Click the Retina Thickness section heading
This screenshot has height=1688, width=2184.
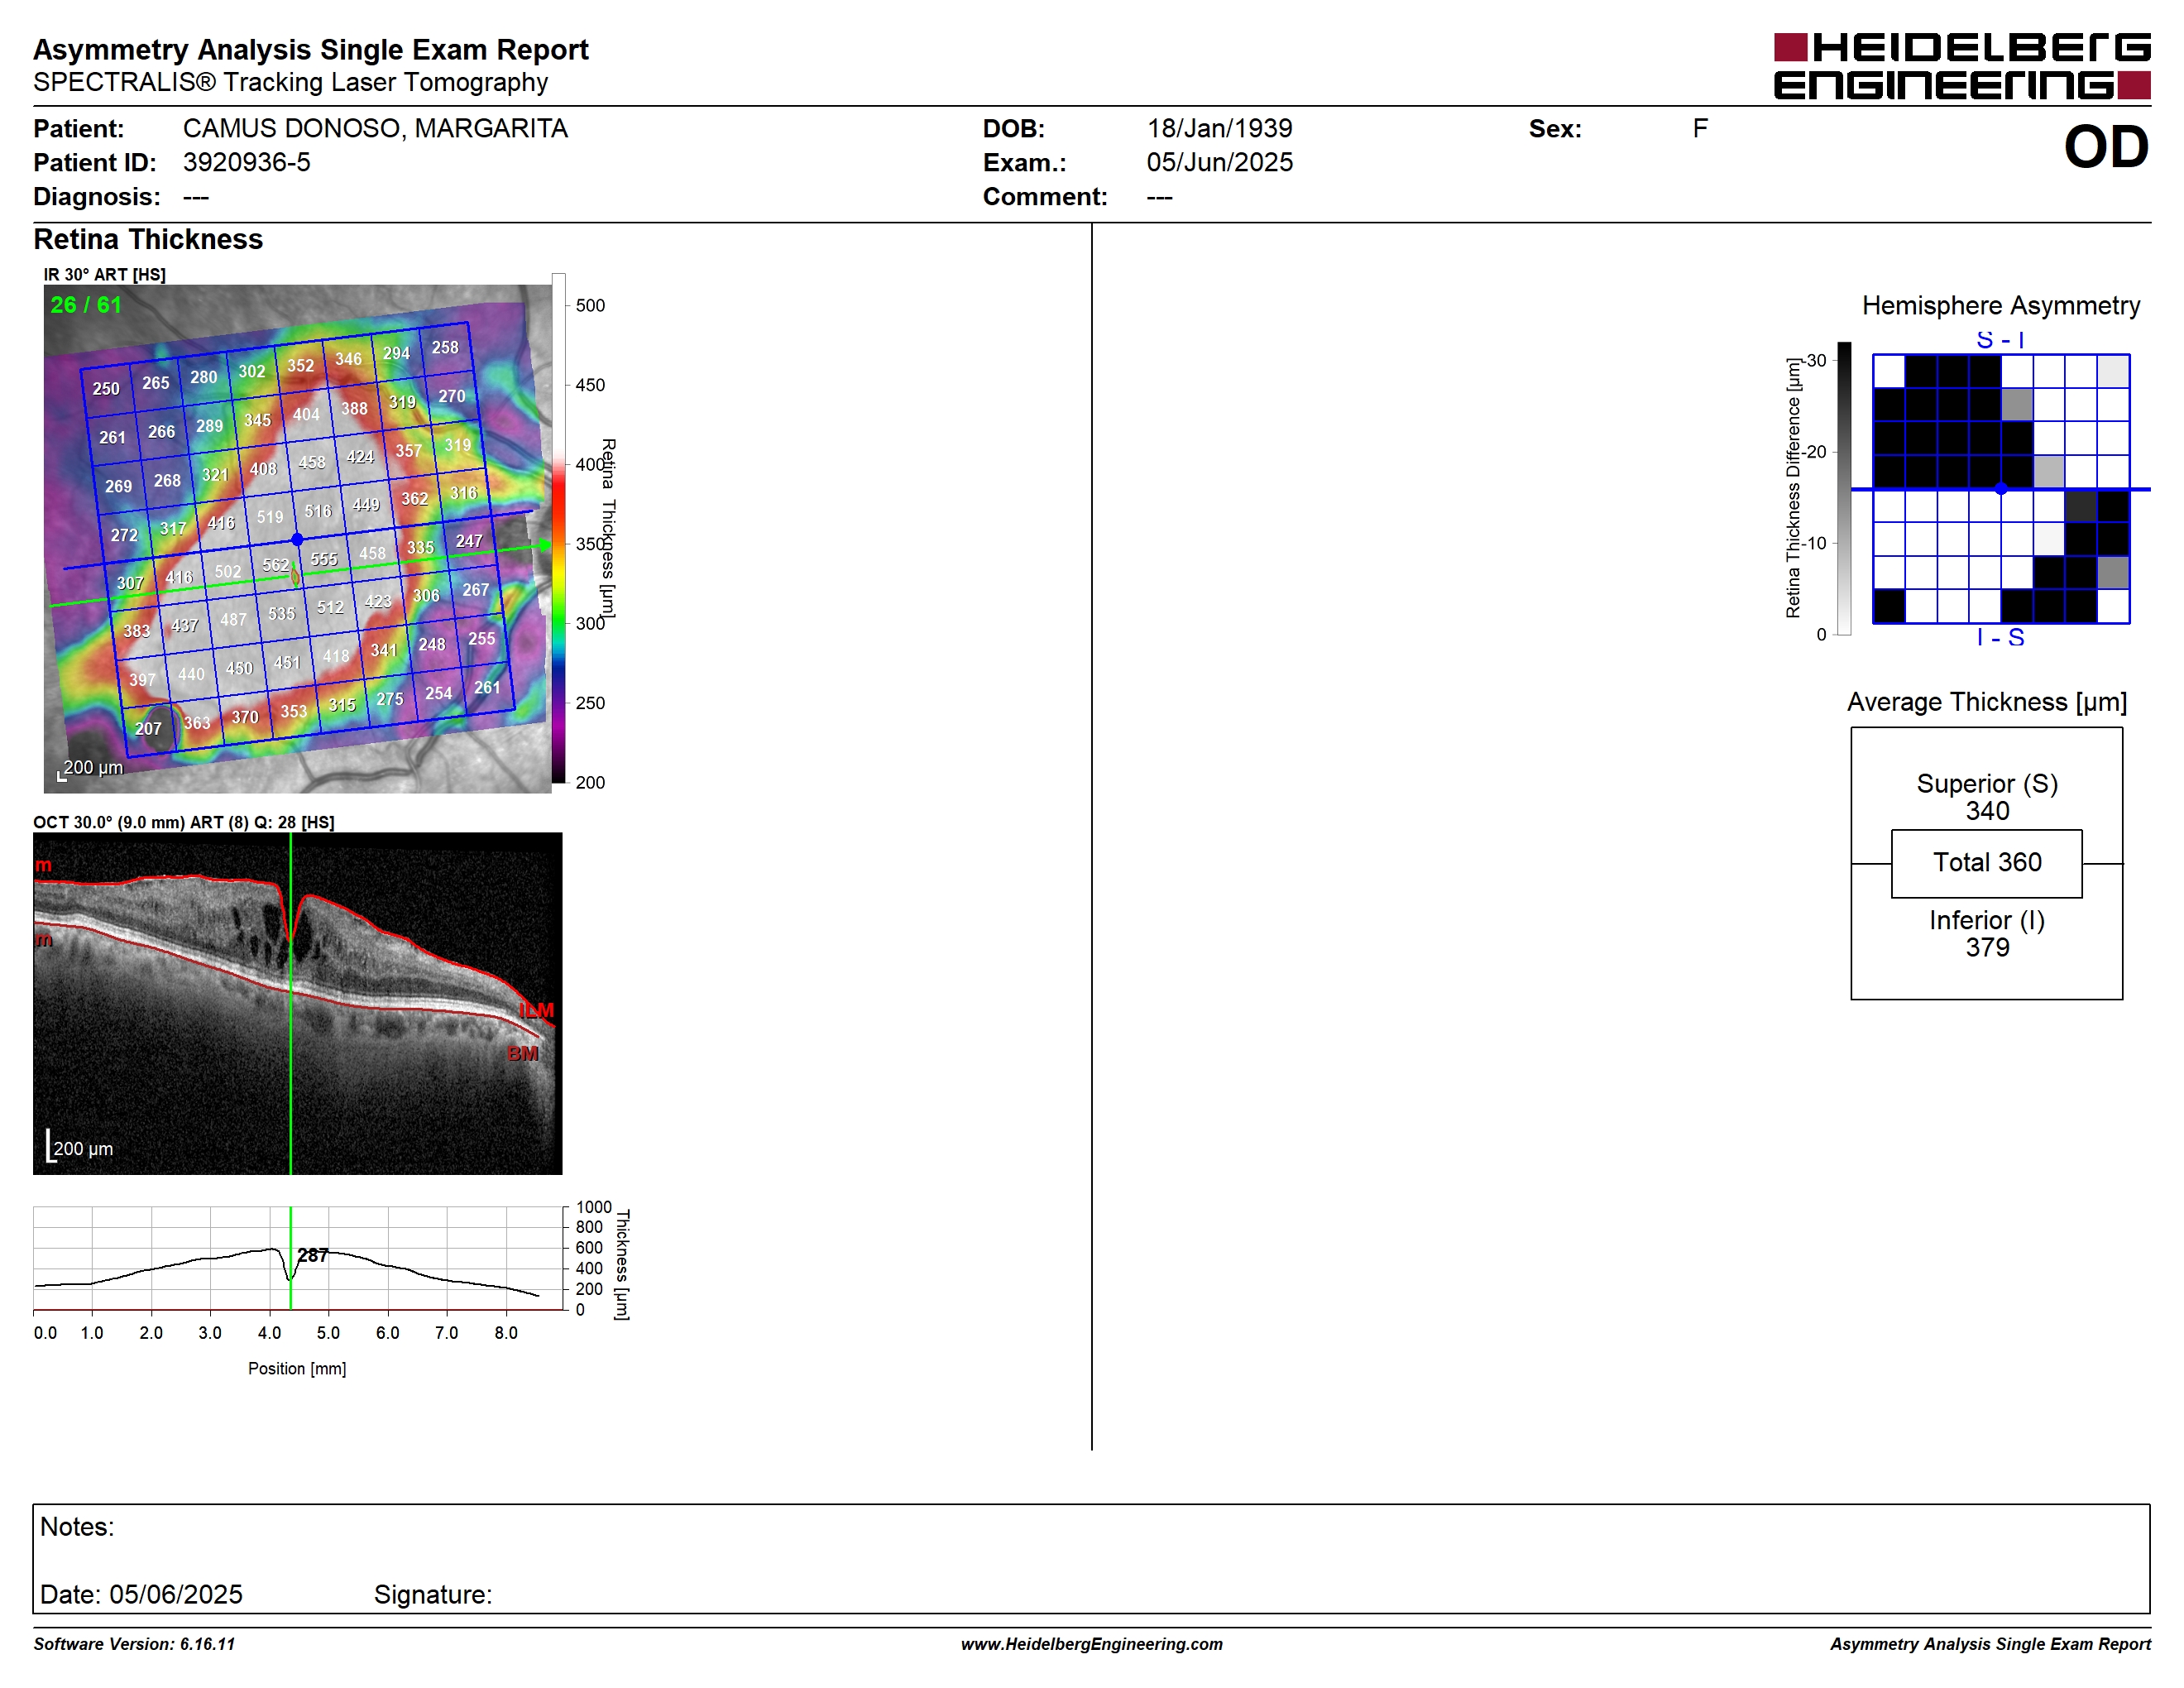148,240
